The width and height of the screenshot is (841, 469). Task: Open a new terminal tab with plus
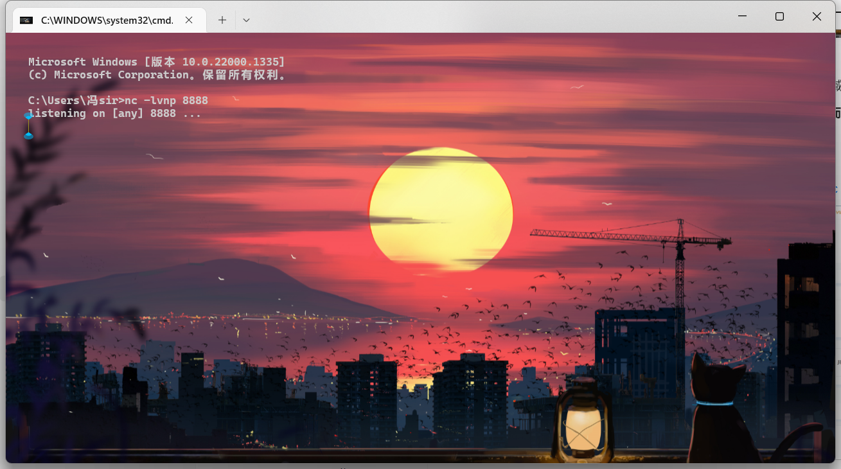(222, 20)
